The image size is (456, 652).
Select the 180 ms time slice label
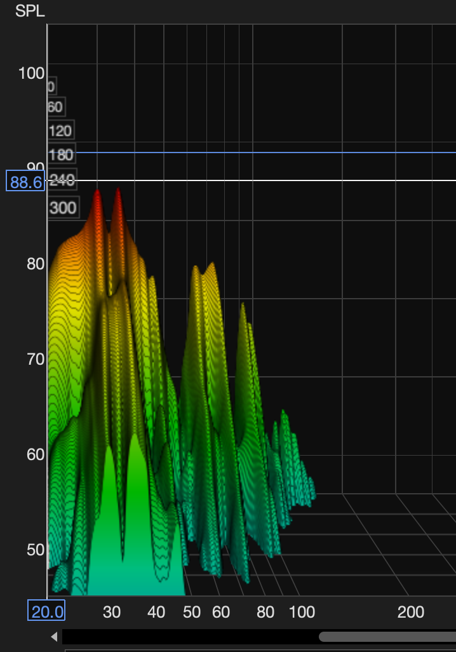pyautogui.click(x=61, y=155)
